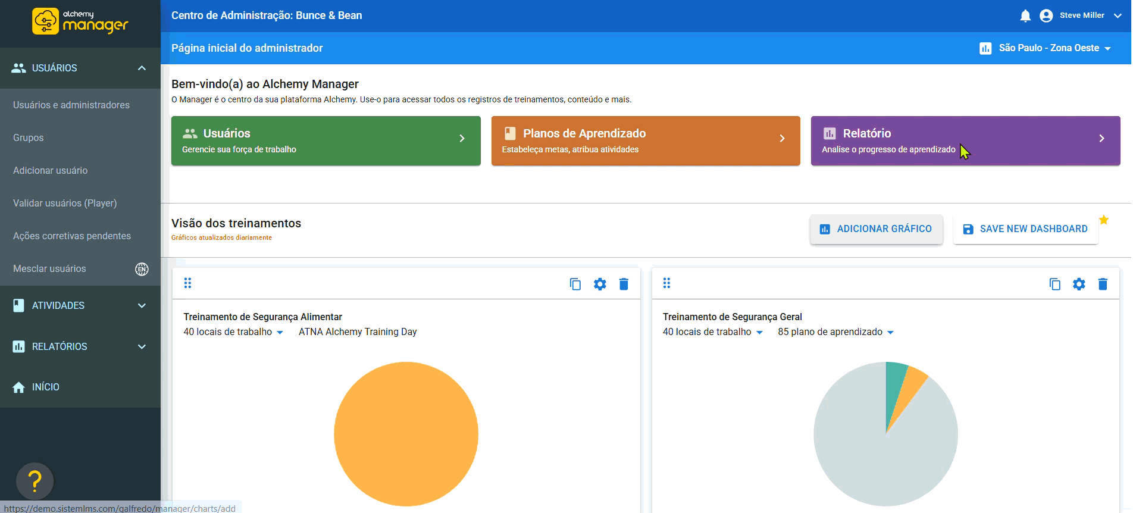
Task: Click SAVE NEW DASHBOARD button
Action: [x=1025, y=229]
